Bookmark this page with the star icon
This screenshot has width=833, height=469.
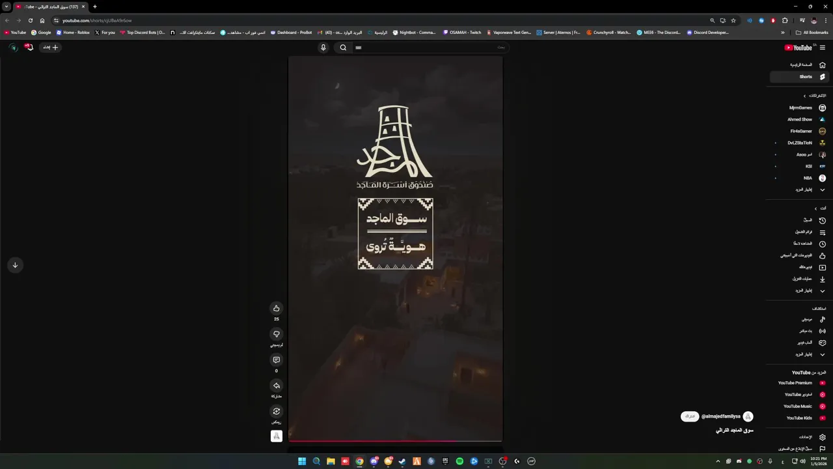tap(733, 20)
